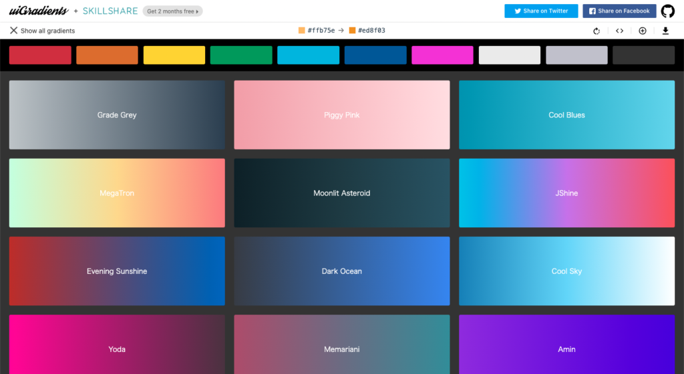Select the Grade Grey gradient
Viewport: 684px width, 374px height.
[117, 115]
